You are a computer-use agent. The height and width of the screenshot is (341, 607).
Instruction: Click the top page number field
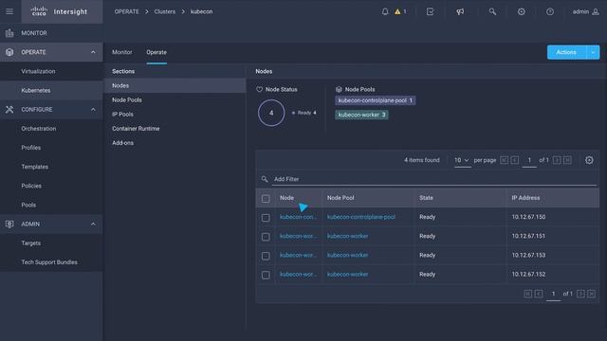pos(529,160)
